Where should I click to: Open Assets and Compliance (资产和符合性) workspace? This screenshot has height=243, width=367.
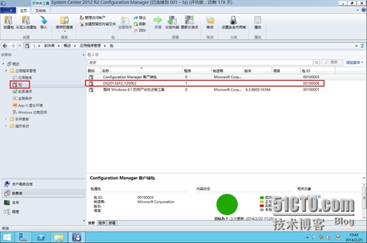coord(43,184)
